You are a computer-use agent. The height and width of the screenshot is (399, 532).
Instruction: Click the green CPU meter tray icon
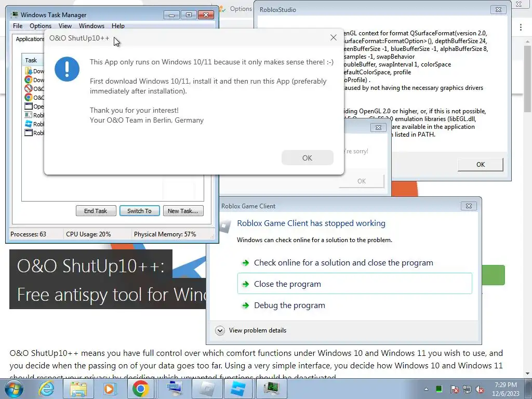coord(439,389)
